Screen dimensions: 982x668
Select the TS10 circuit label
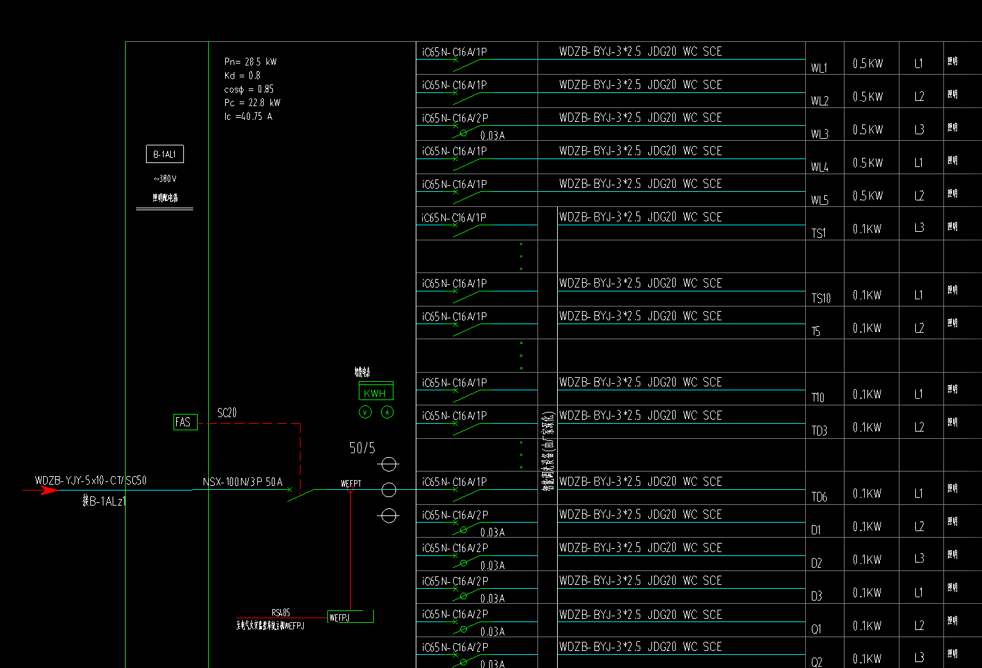(821, 299)
